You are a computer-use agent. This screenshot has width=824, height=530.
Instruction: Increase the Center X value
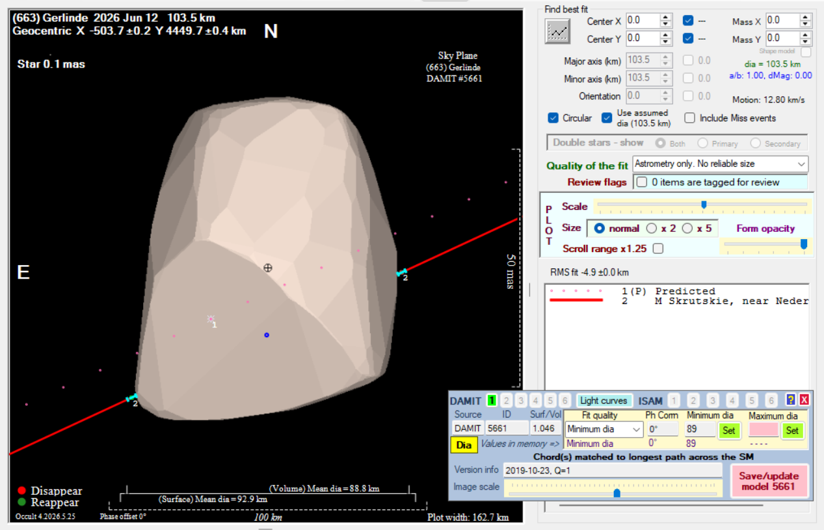tap(666, 18)
